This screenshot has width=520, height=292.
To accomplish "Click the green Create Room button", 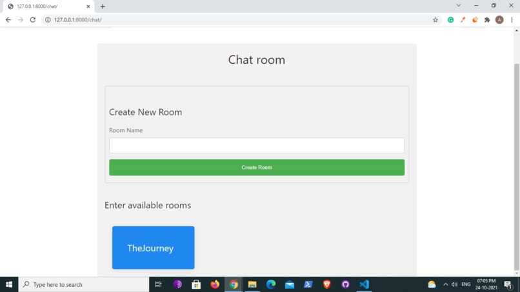I will tap(257, 168).
